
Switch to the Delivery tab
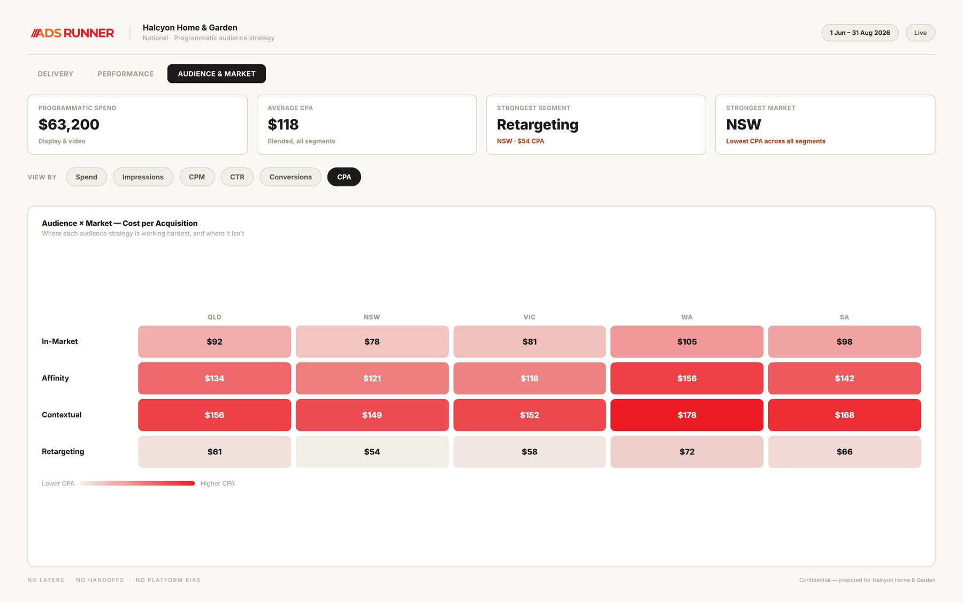(x=56, y=74)
